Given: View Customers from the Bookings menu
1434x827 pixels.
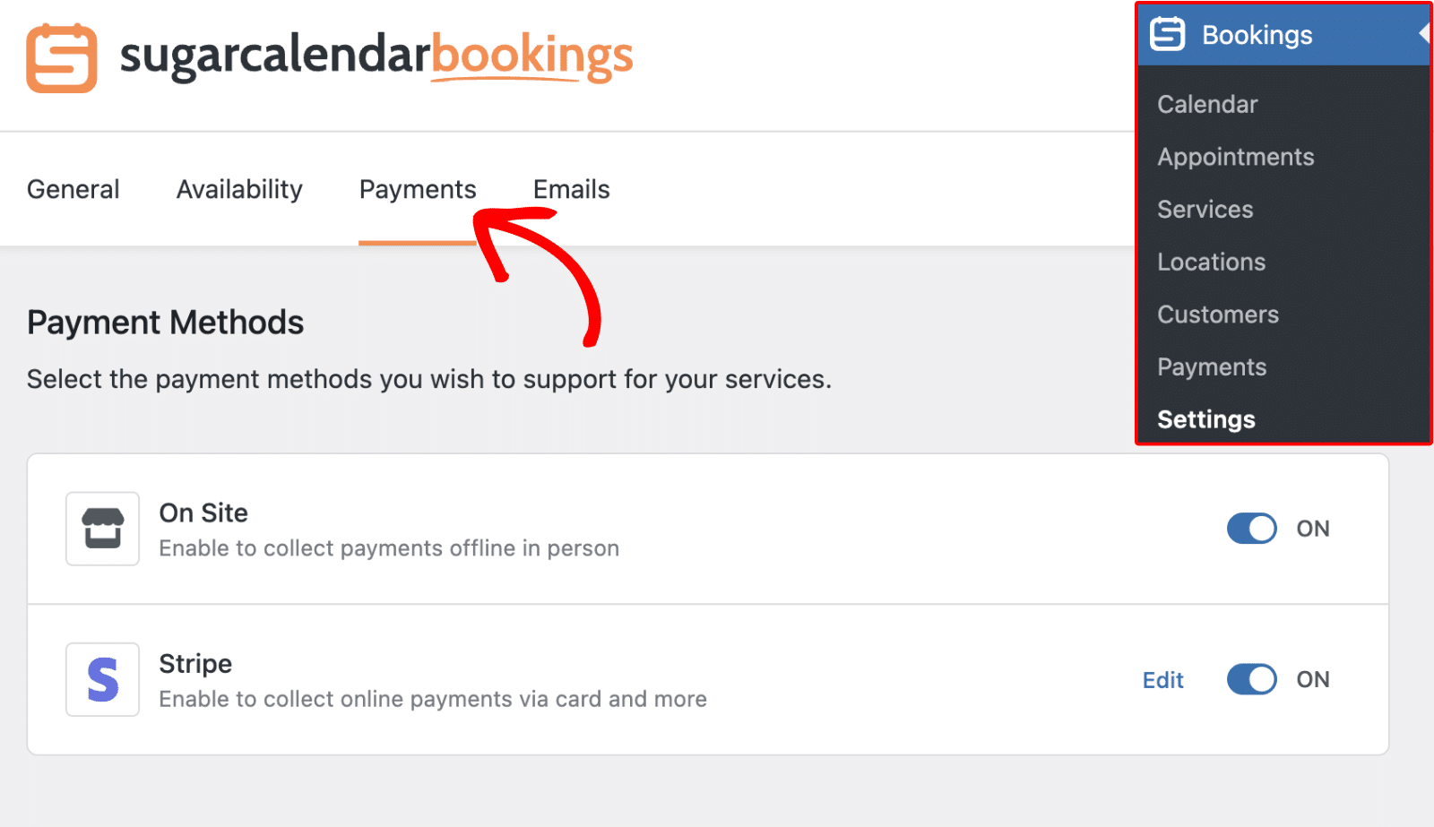Looking at the screenshot, I should [x=1217, y=314].
